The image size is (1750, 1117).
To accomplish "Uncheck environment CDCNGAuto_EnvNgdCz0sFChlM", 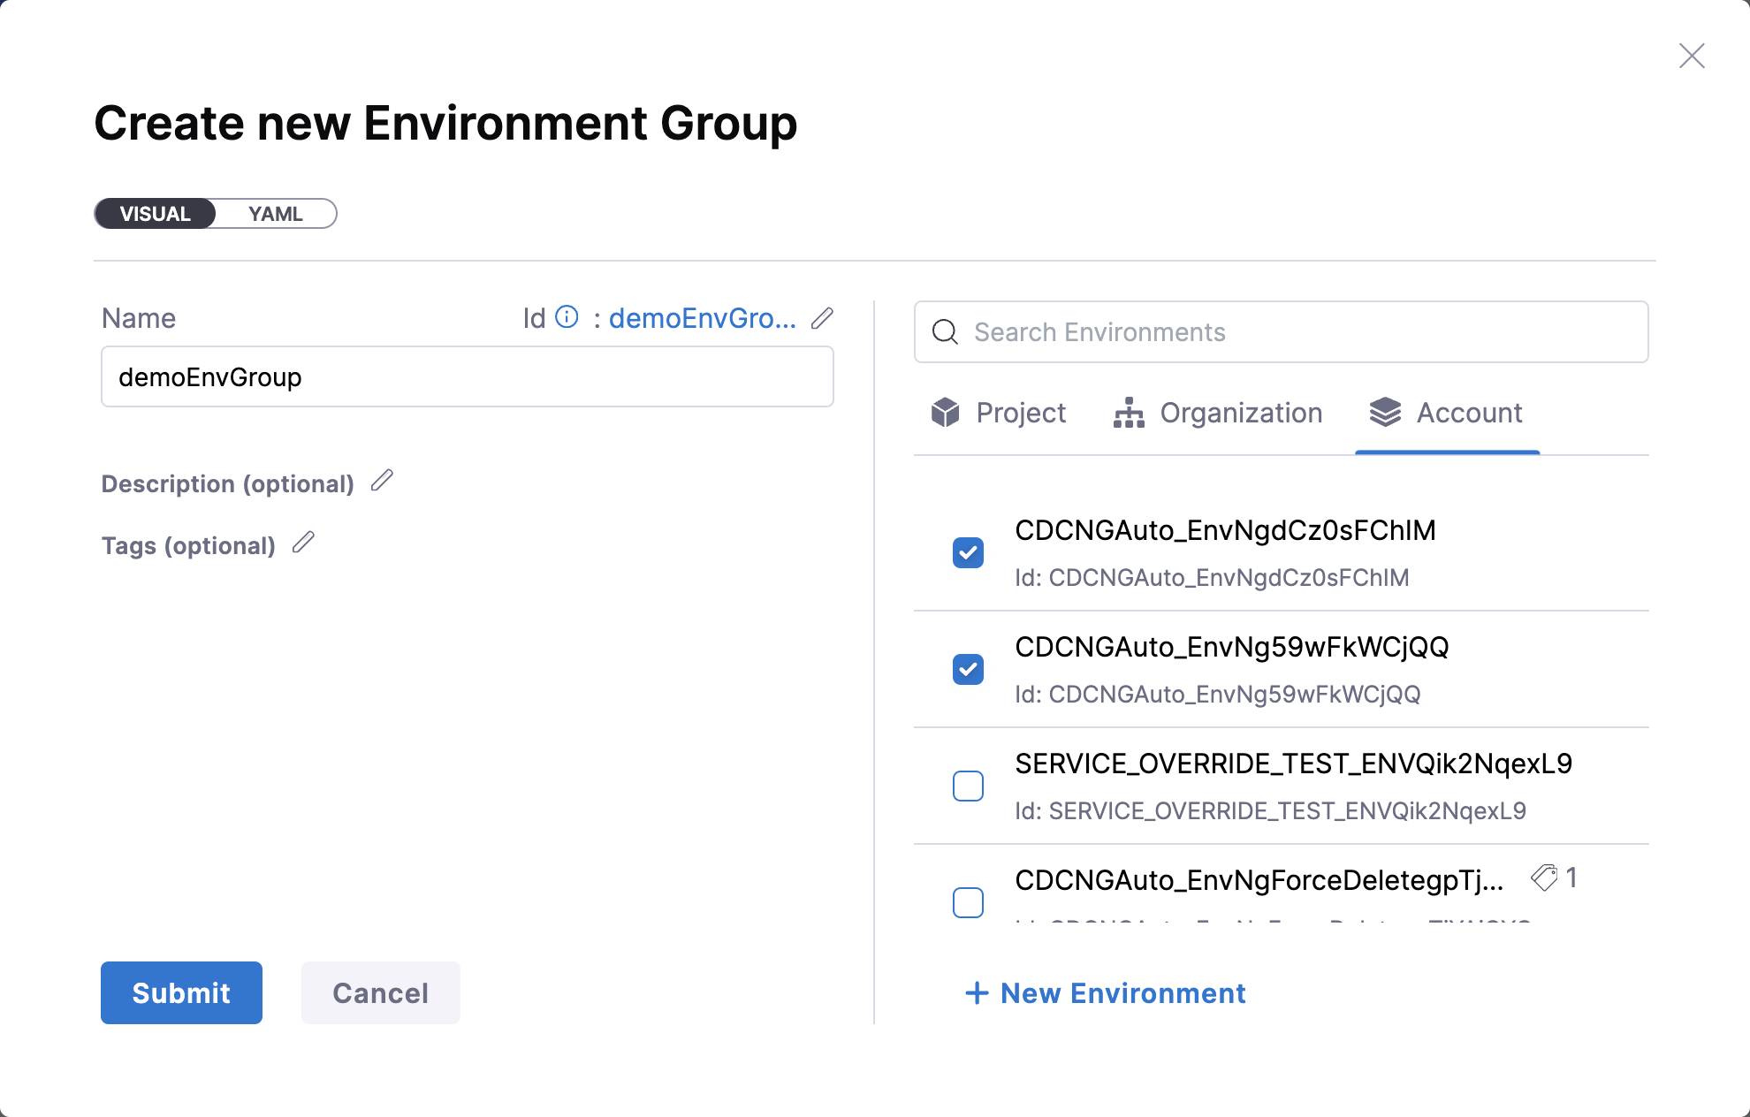I will (969, 552).
